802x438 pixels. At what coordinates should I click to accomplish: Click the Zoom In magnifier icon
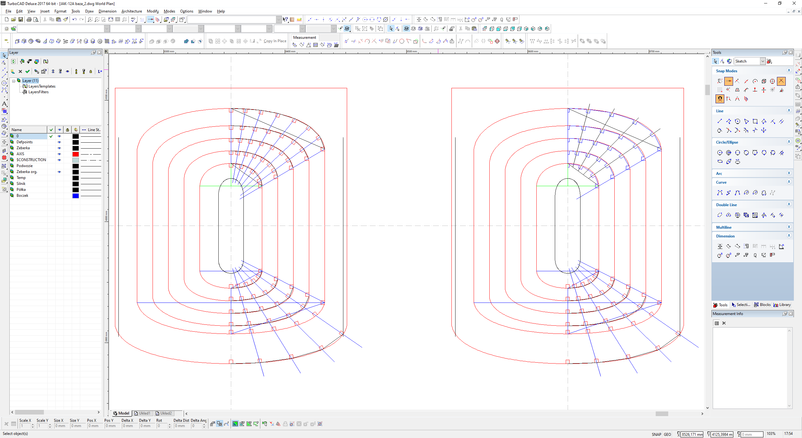click(90, 19)
